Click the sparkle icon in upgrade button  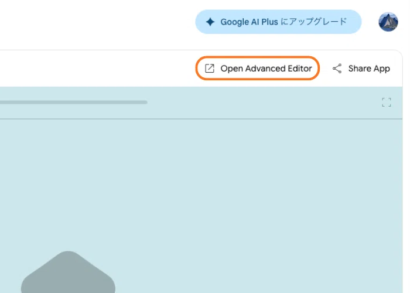tap(210, 22)
